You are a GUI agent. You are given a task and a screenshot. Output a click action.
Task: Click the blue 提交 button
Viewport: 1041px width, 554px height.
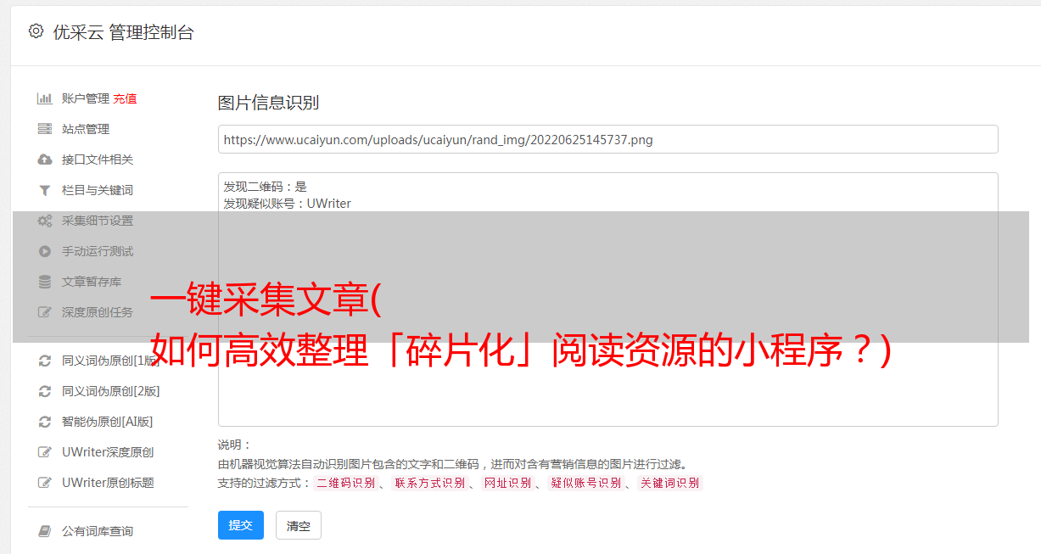tap(241, 525)
